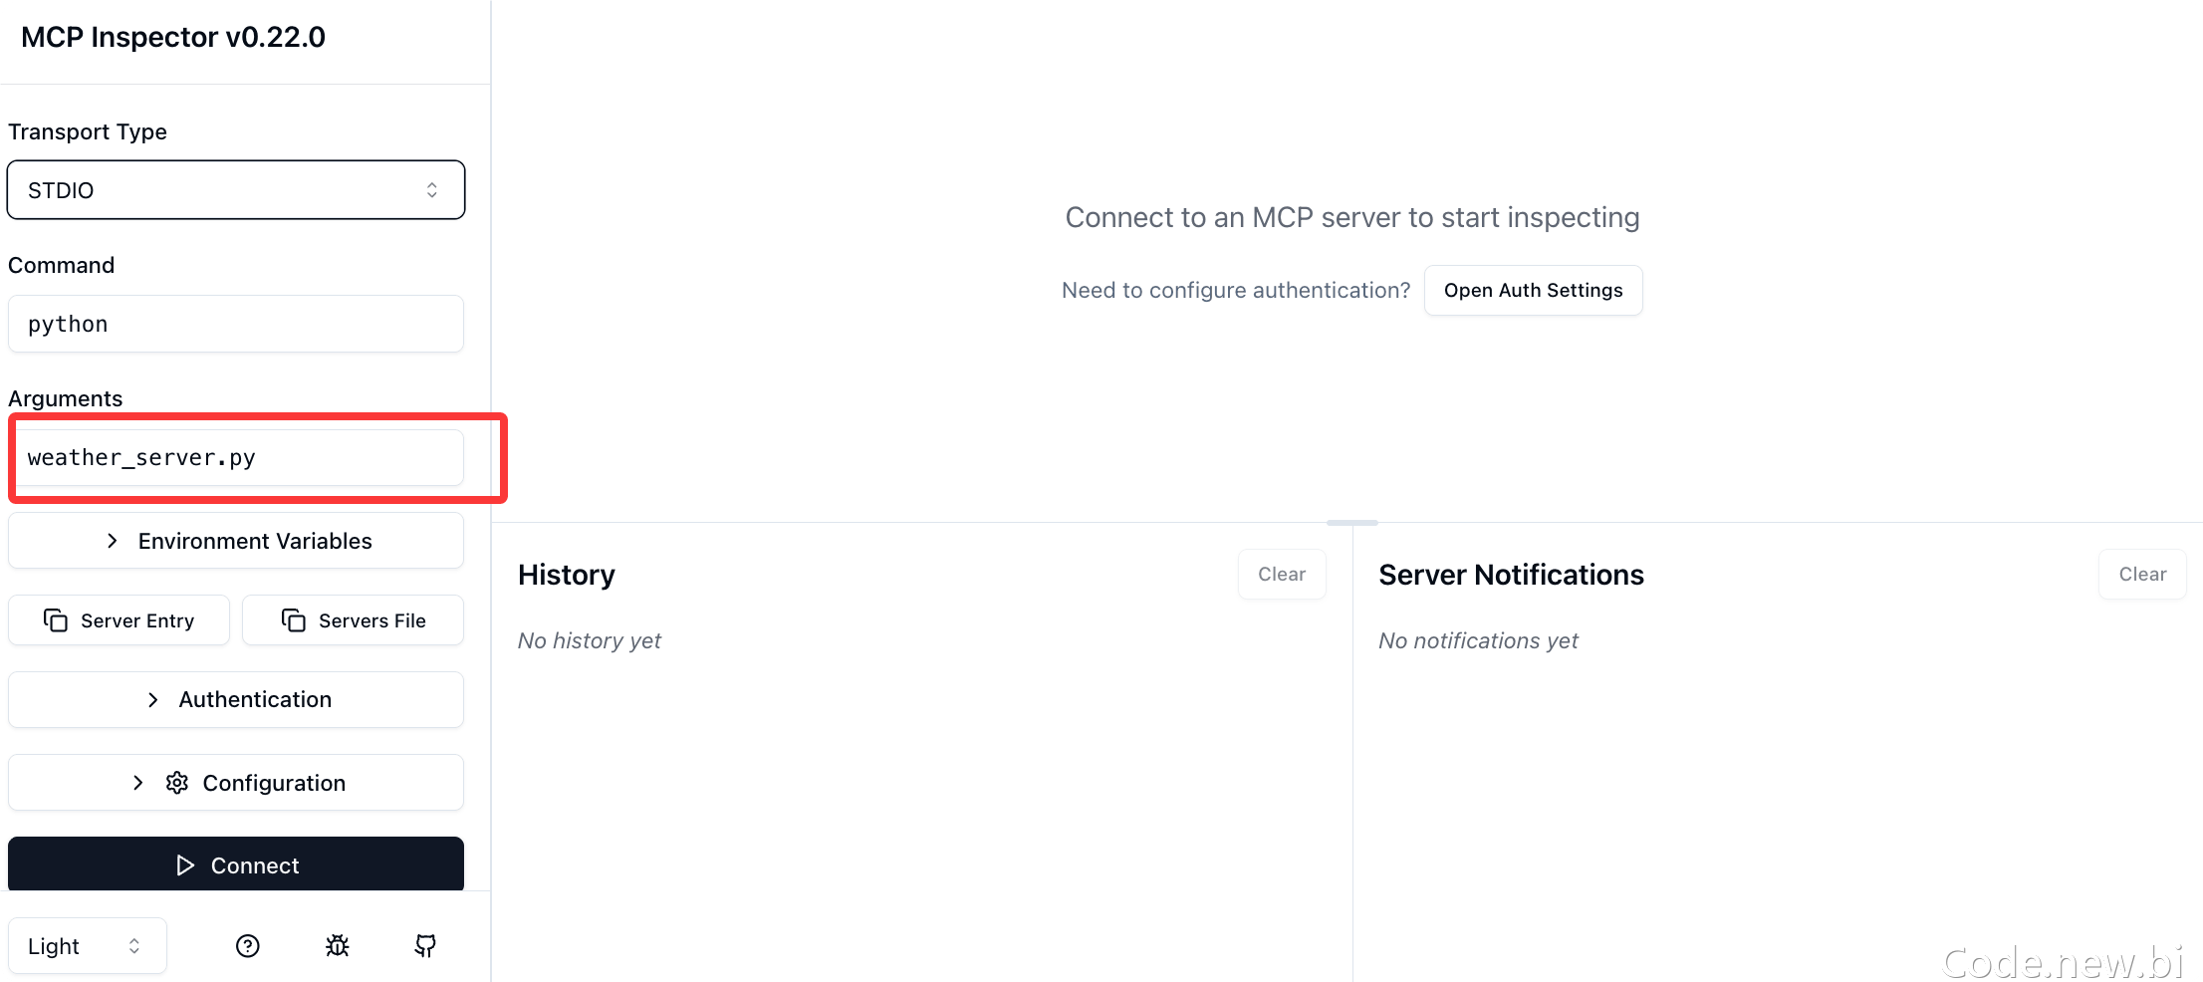Click the play icon on Connect
The image size is (2203, 982).
coord(185,865)
